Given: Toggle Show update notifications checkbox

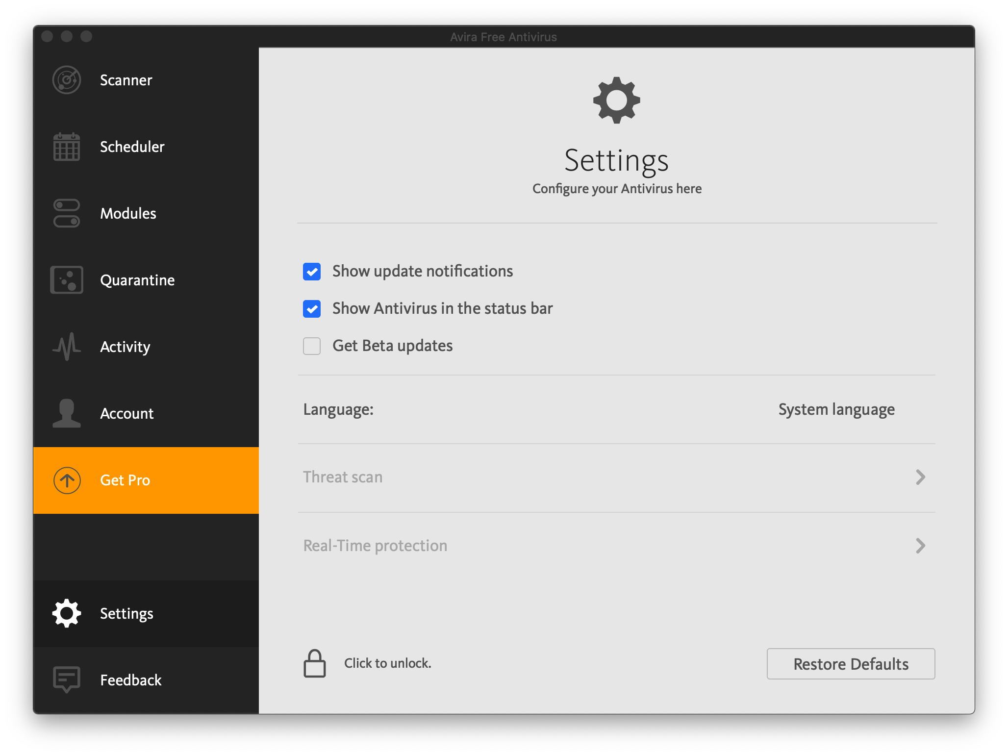Looking at the screenshot, I should click(x=312, y=271).
